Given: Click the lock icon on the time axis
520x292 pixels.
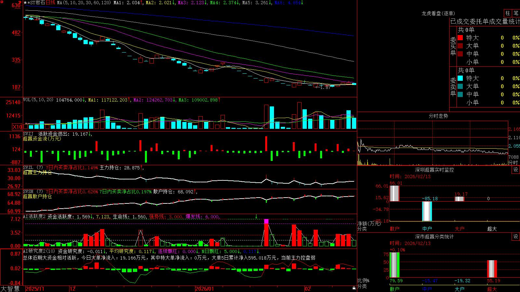Looking at the screenshot, I should tap(354, 288).
